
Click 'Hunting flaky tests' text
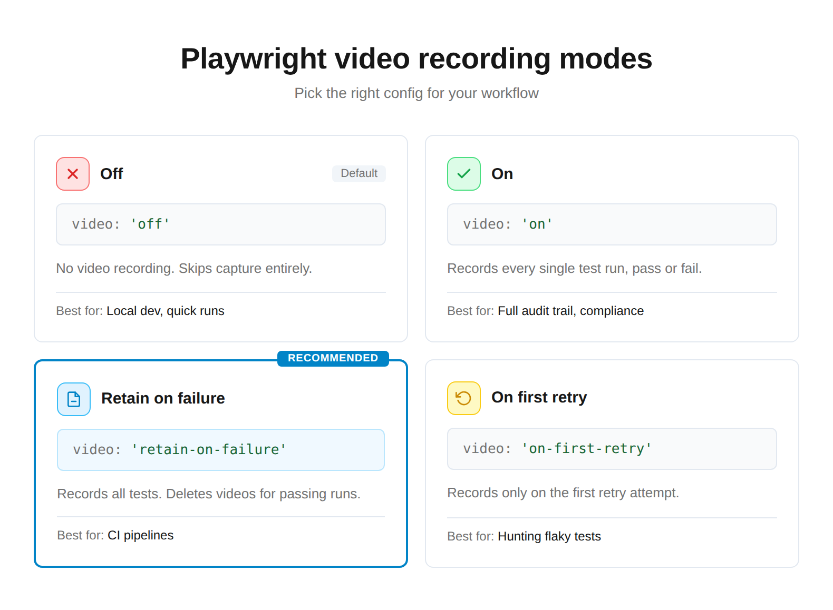pos(549,536)
